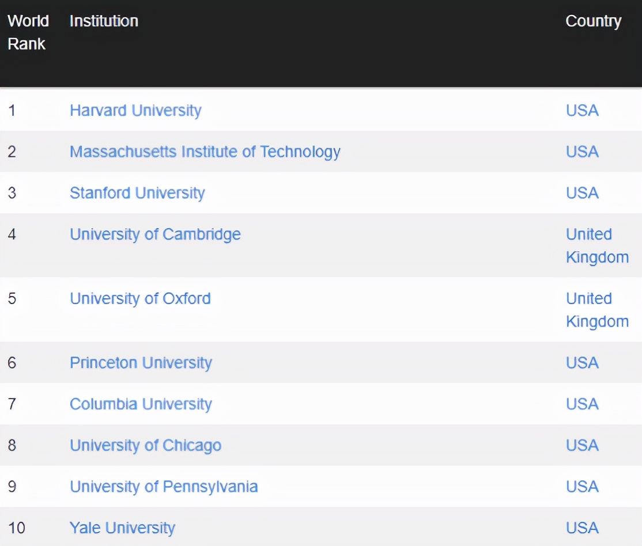Open the University of Oxford link
Viewport: 642px width, 546px height.
point(140,298)
